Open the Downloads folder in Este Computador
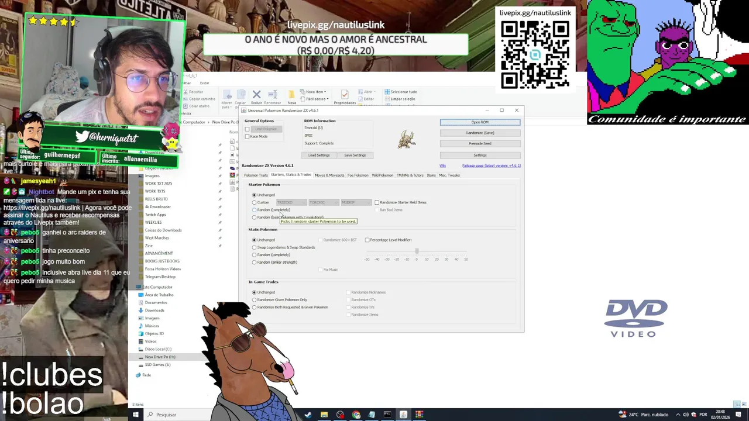Viewport: 749px width, 421px height. [x=154, y=310]
